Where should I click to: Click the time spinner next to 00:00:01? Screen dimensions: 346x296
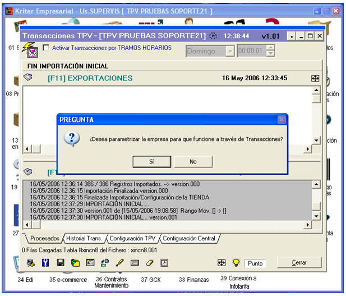point(271,51)
